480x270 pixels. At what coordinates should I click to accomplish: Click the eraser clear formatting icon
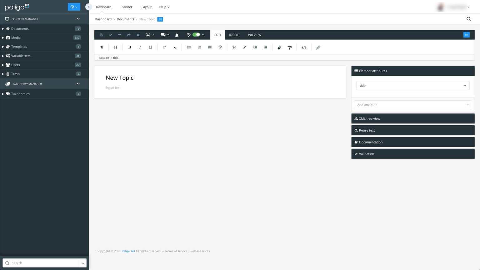(279, 47)
